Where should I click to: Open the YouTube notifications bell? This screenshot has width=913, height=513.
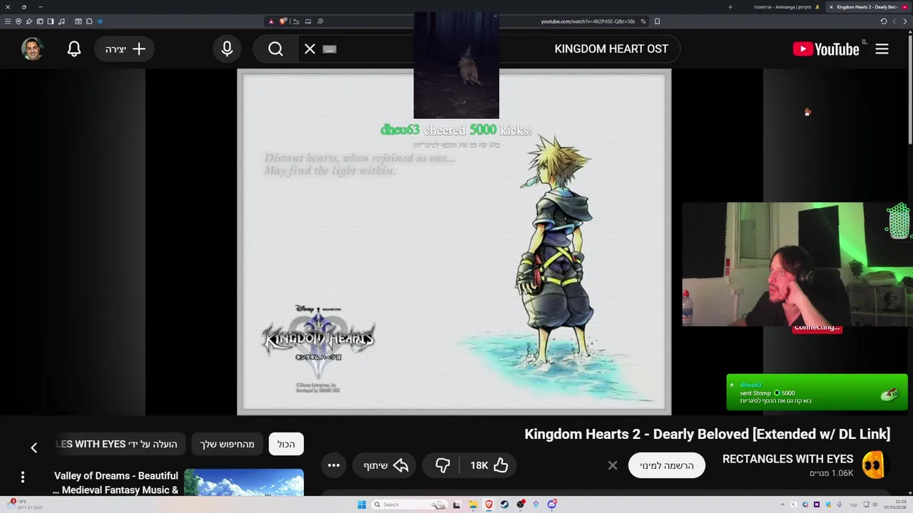pos(74,49)
